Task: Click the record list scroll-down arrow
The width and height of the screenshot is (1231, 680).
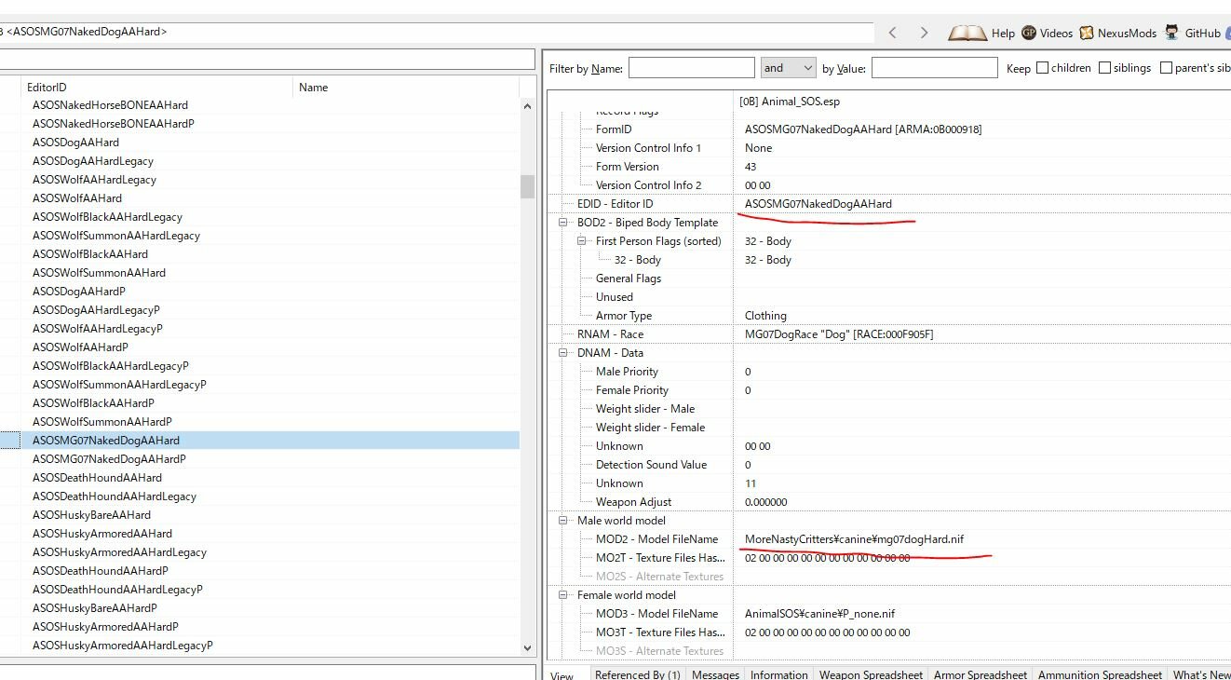Action: (x=528, y=647)
